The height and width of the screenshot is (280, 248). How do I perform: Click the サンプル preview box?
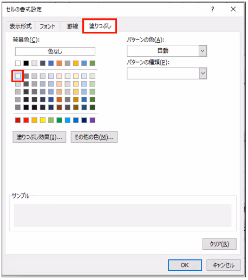pos(123,215)
